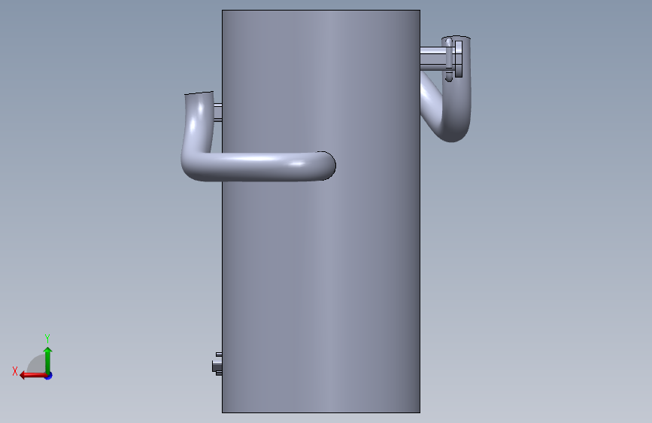This screenshot has height=423, width=652.
Task: Select the small fitting near the tank bottom
Action: tap(217, 364)
